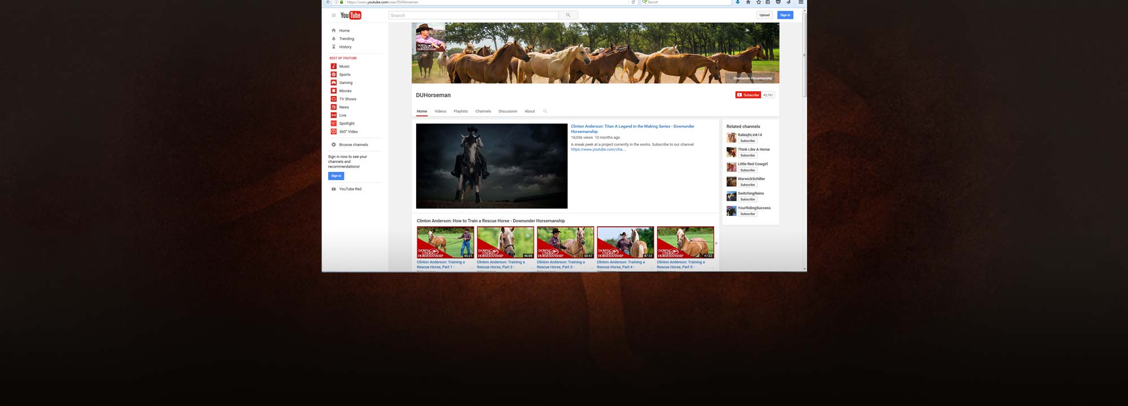Switch to the About tab
This screenshot has width=1128, height=406.
coord(530,111)
